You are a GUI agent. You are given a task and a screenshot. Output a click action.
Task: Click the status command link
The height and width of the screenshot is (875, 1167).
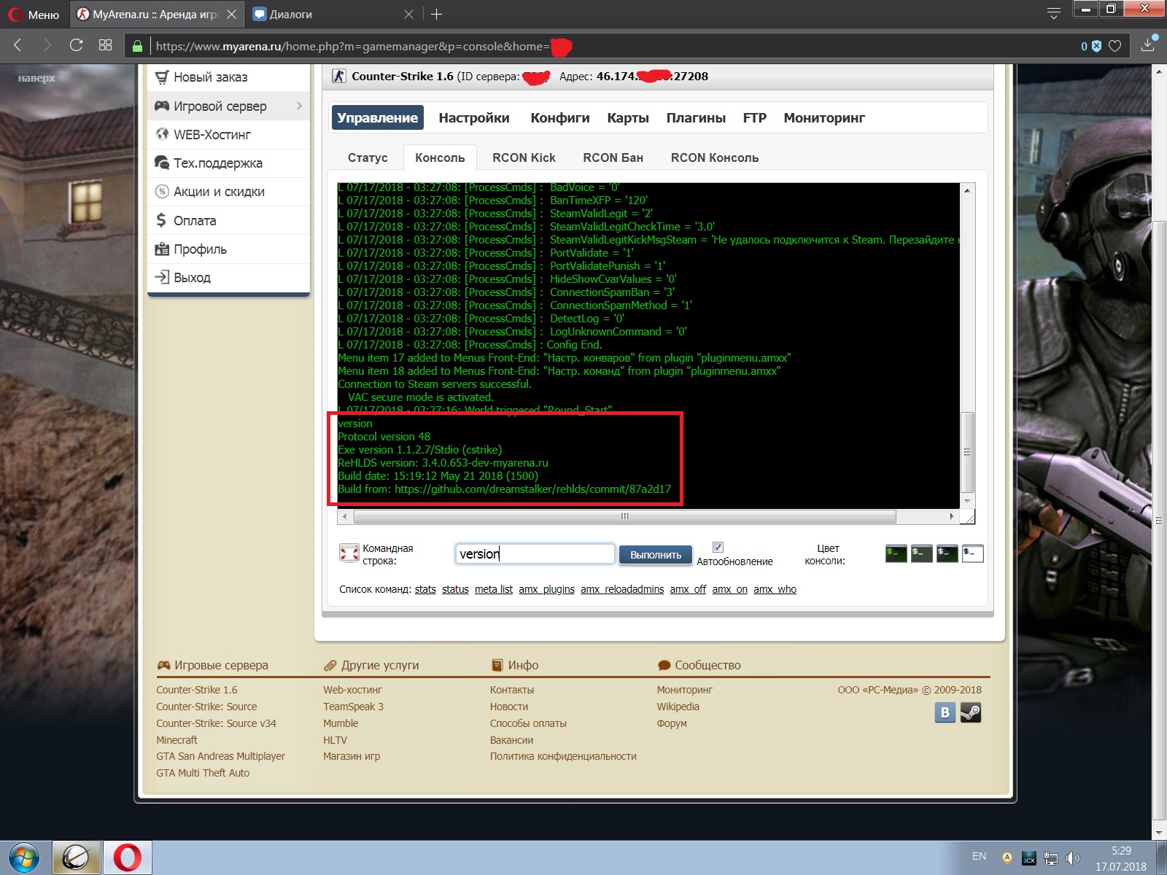tap(455, 589)
